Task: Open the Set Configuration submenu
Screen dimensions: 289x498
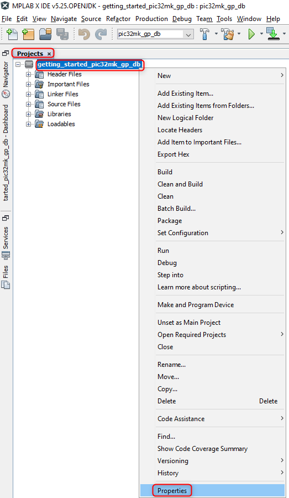Action: 212,233
